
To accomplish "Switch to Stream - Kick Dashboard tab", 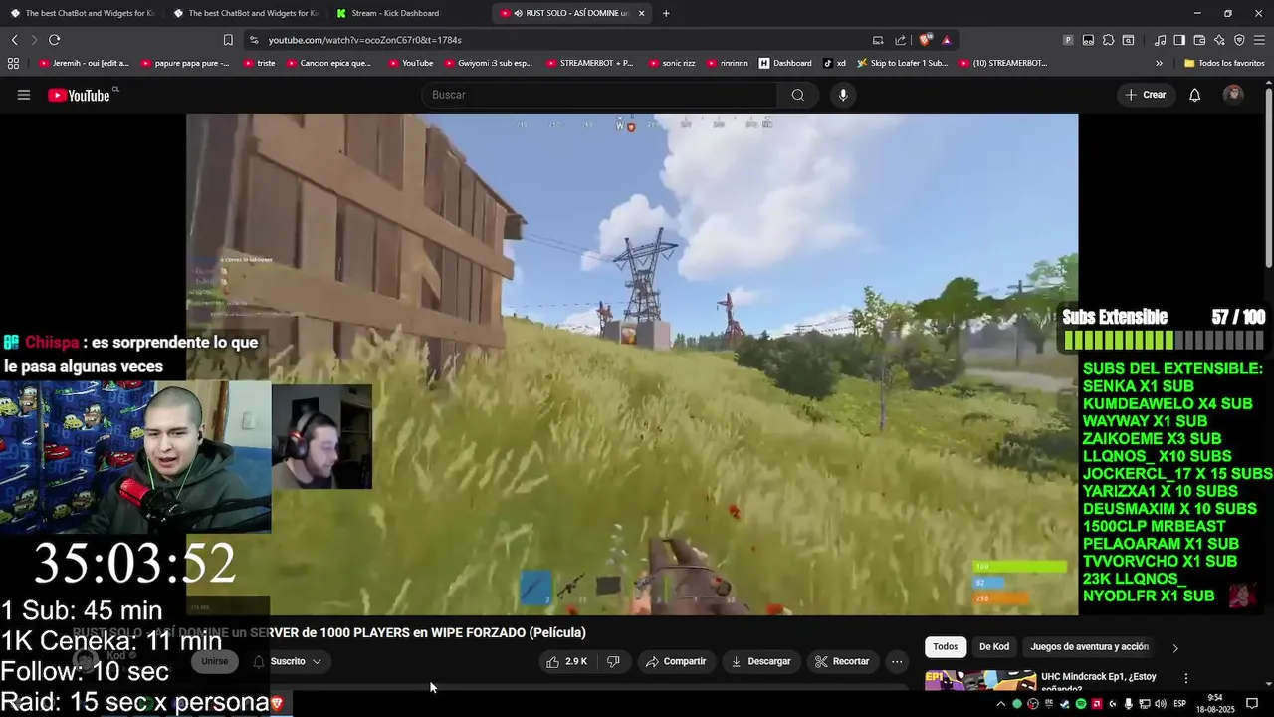I will coord(408,13).
